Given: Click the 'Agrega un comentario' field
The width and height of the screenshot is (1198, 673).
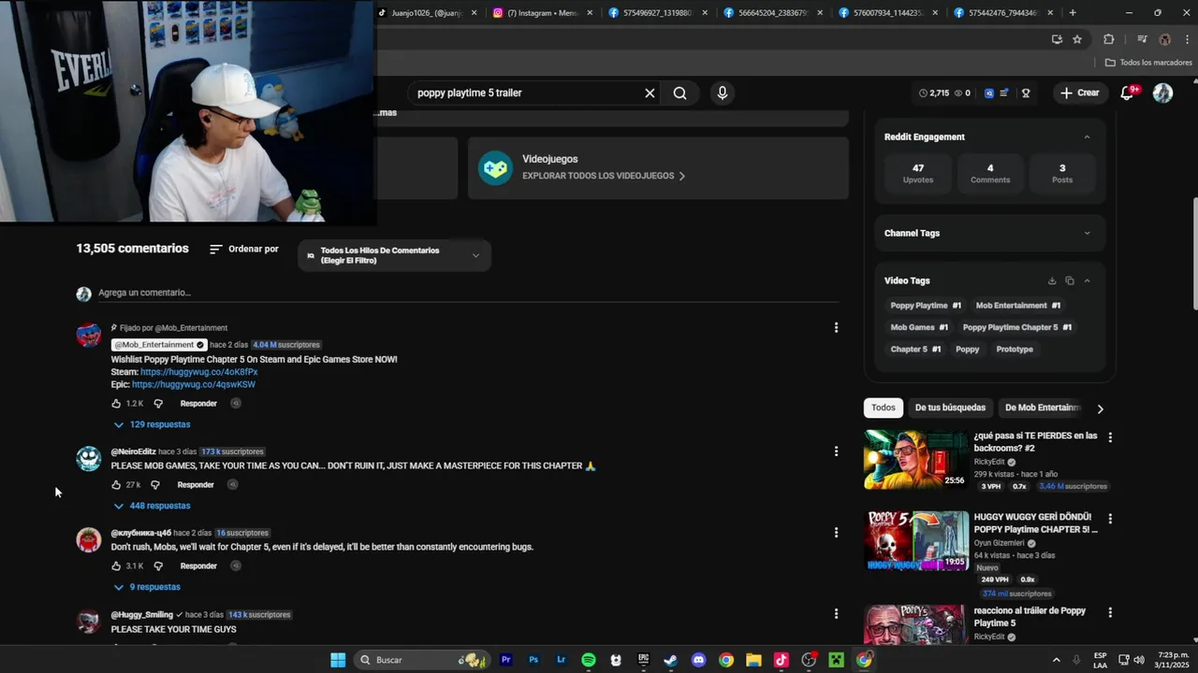Looking at the screenshot, I should (468, 293).
